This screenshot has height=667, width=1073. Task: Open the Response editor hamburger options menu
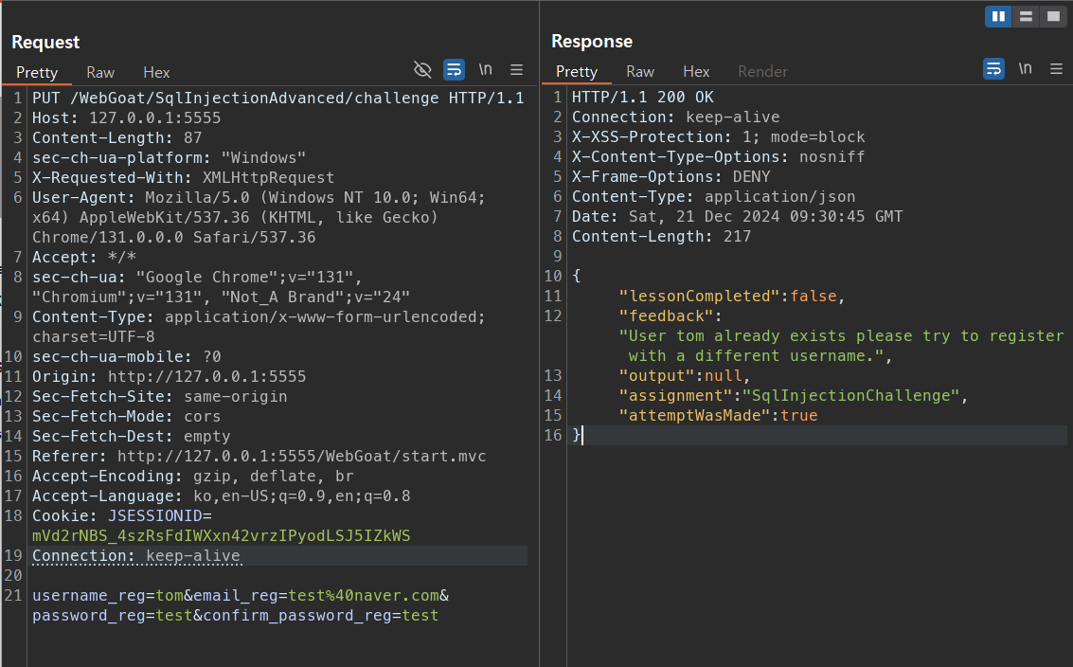point(1056,68)
